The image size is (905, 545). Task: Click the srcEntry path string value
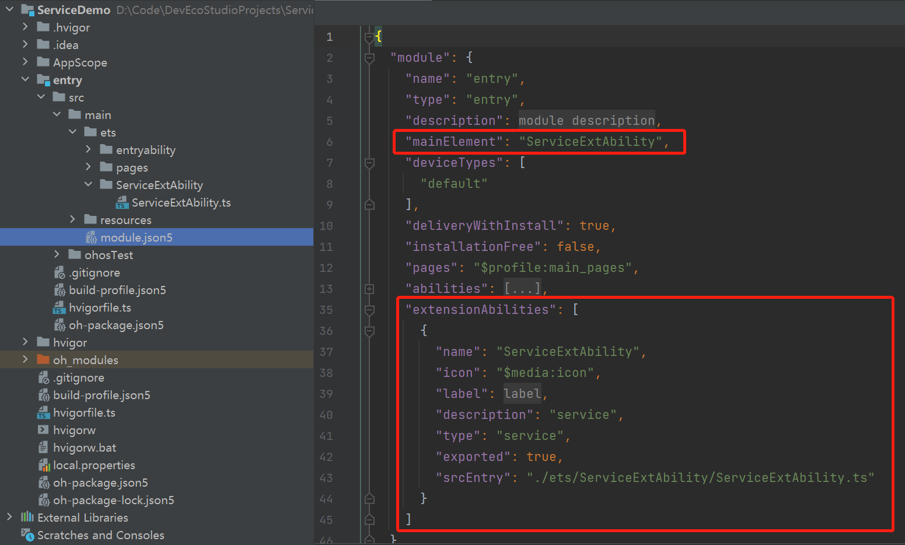[700, 477]
